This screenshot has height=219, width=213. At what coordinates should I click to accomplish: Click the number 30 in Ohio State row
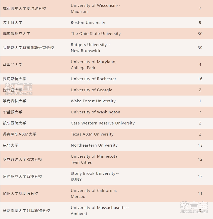200,33
